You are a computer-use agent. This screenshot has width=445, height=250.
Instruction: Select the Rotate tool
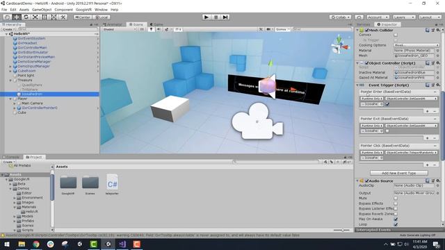26,17
